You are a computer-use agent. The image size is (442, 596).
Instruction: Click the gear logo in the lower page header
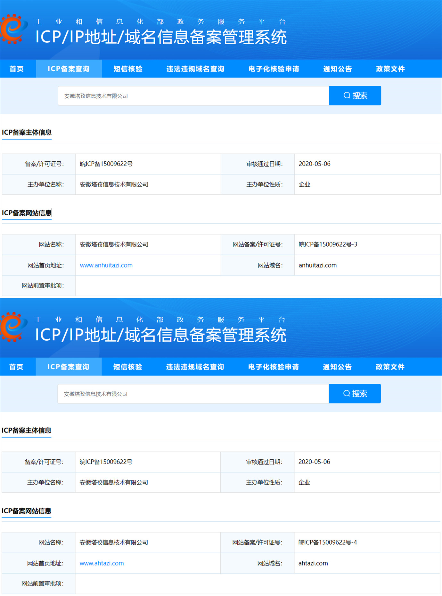pyautogui.click(x=13, y=327)
